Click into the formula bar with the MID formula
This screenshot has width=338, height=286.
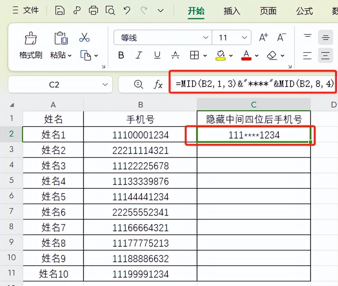tap(254, 83)
